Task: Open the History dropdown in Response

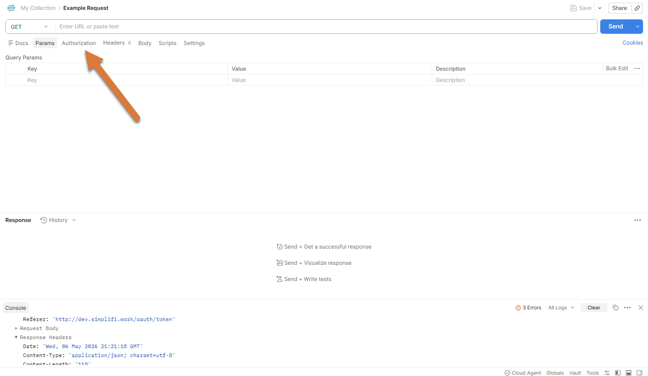Action: [58, 220]
